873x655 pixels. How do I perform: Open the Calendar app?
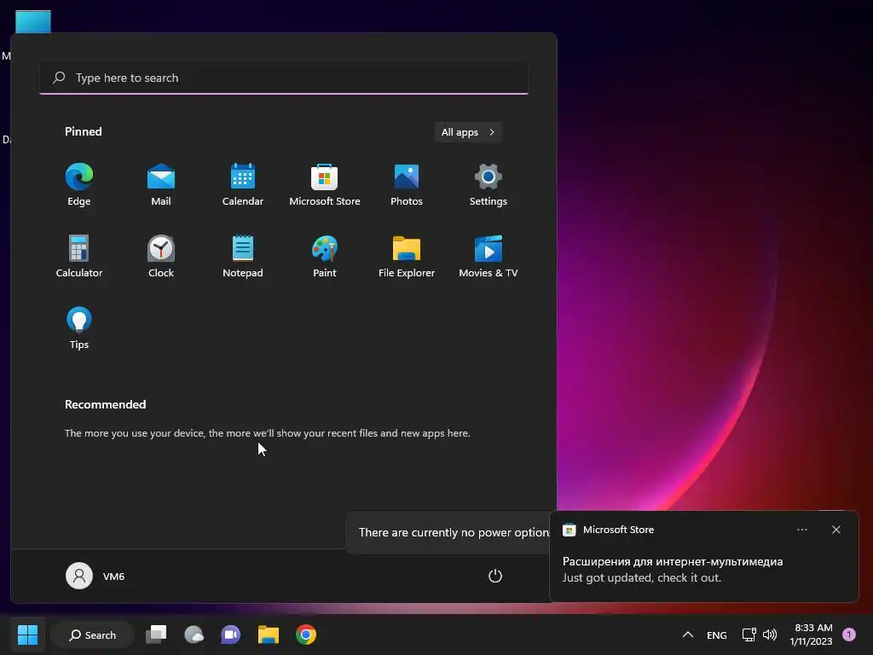243,185
